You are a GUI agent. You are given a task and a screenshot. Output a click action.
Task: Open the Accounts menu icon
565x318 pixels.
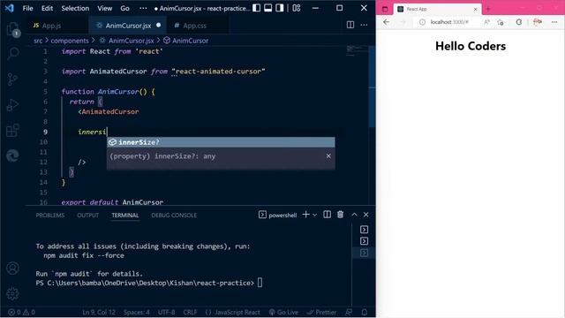12,268
